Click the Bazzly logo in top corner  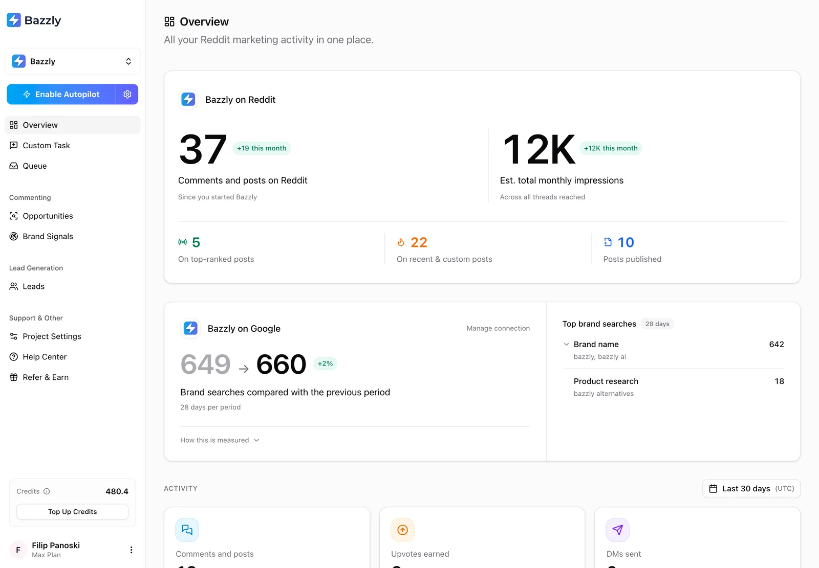pos(34,20)
